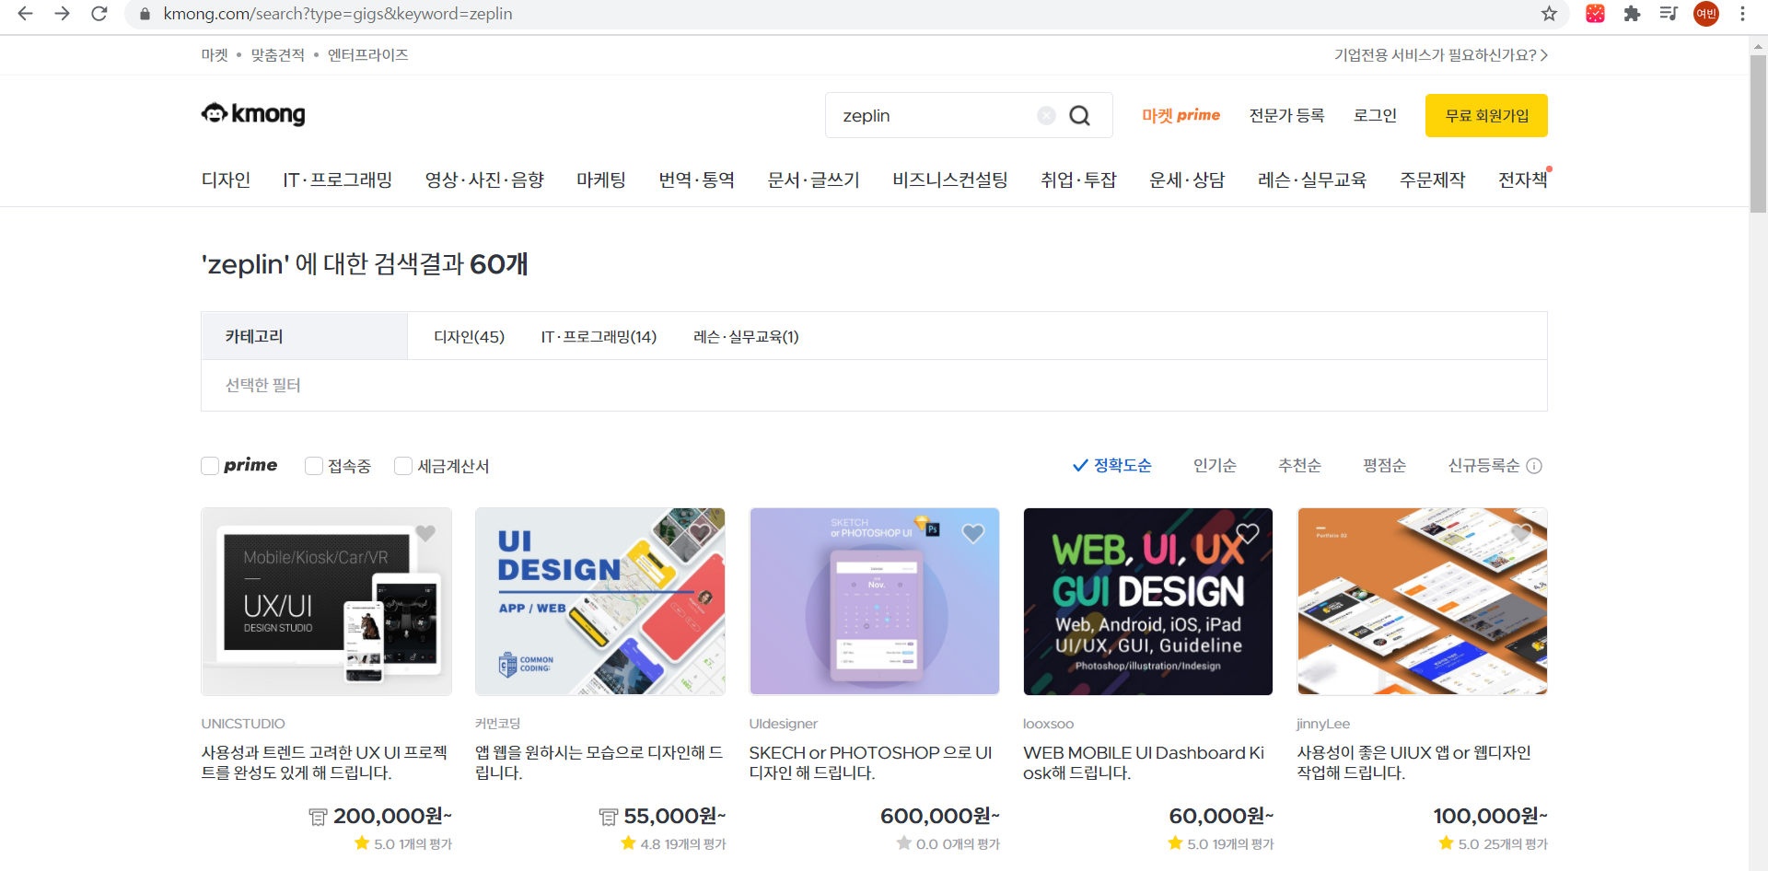Open UX/UI Design Studio gig thumbnail
Screen dimensions: 1768x871
coord(327,601)
